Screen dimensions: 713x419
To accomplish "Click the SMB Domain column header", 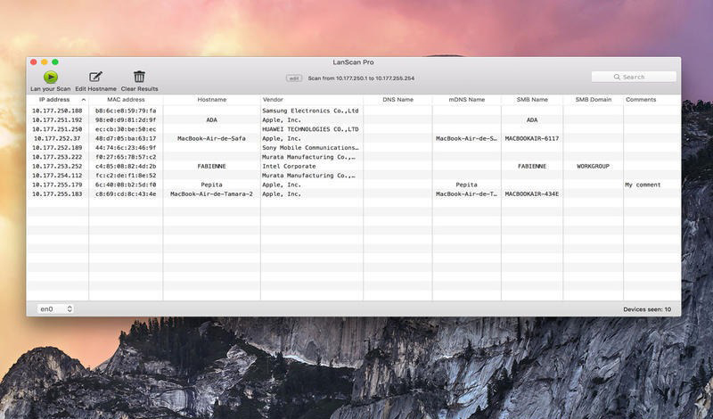I will 593,100.
